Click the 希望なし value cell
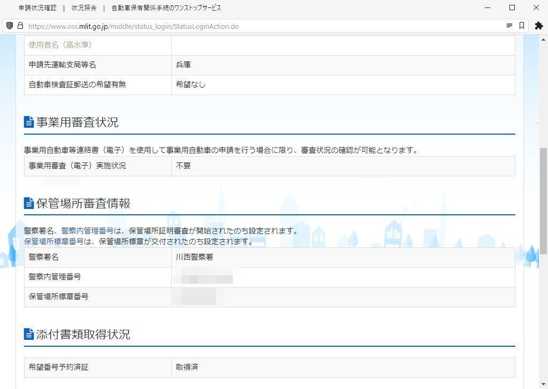 coord(343,85)
